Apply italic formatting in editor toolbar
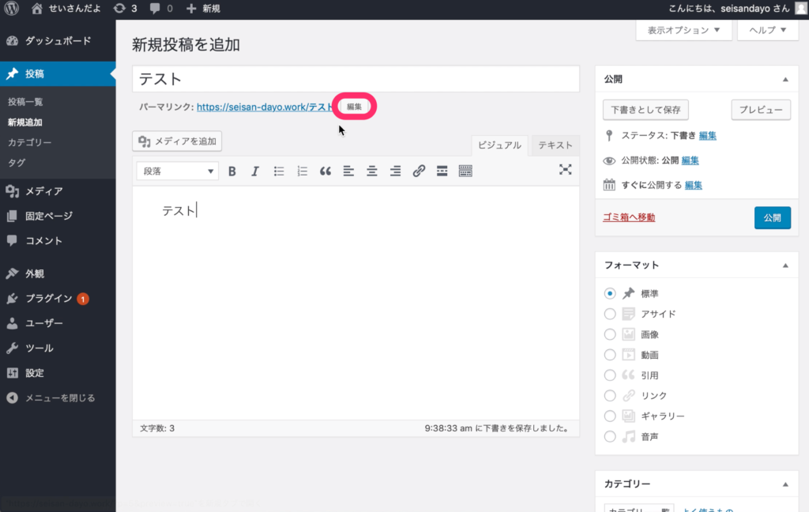 pos(255,171)
